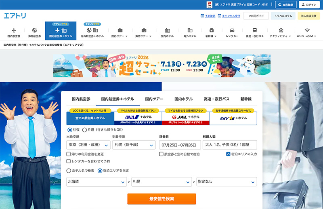Select ANA+ホテル plan

click(x=138, y=118)
